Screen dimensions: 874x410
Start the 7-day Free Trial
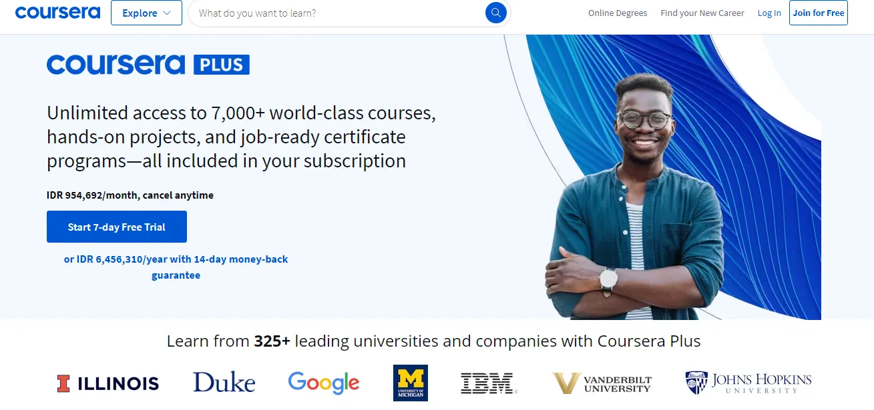point(117,227)
